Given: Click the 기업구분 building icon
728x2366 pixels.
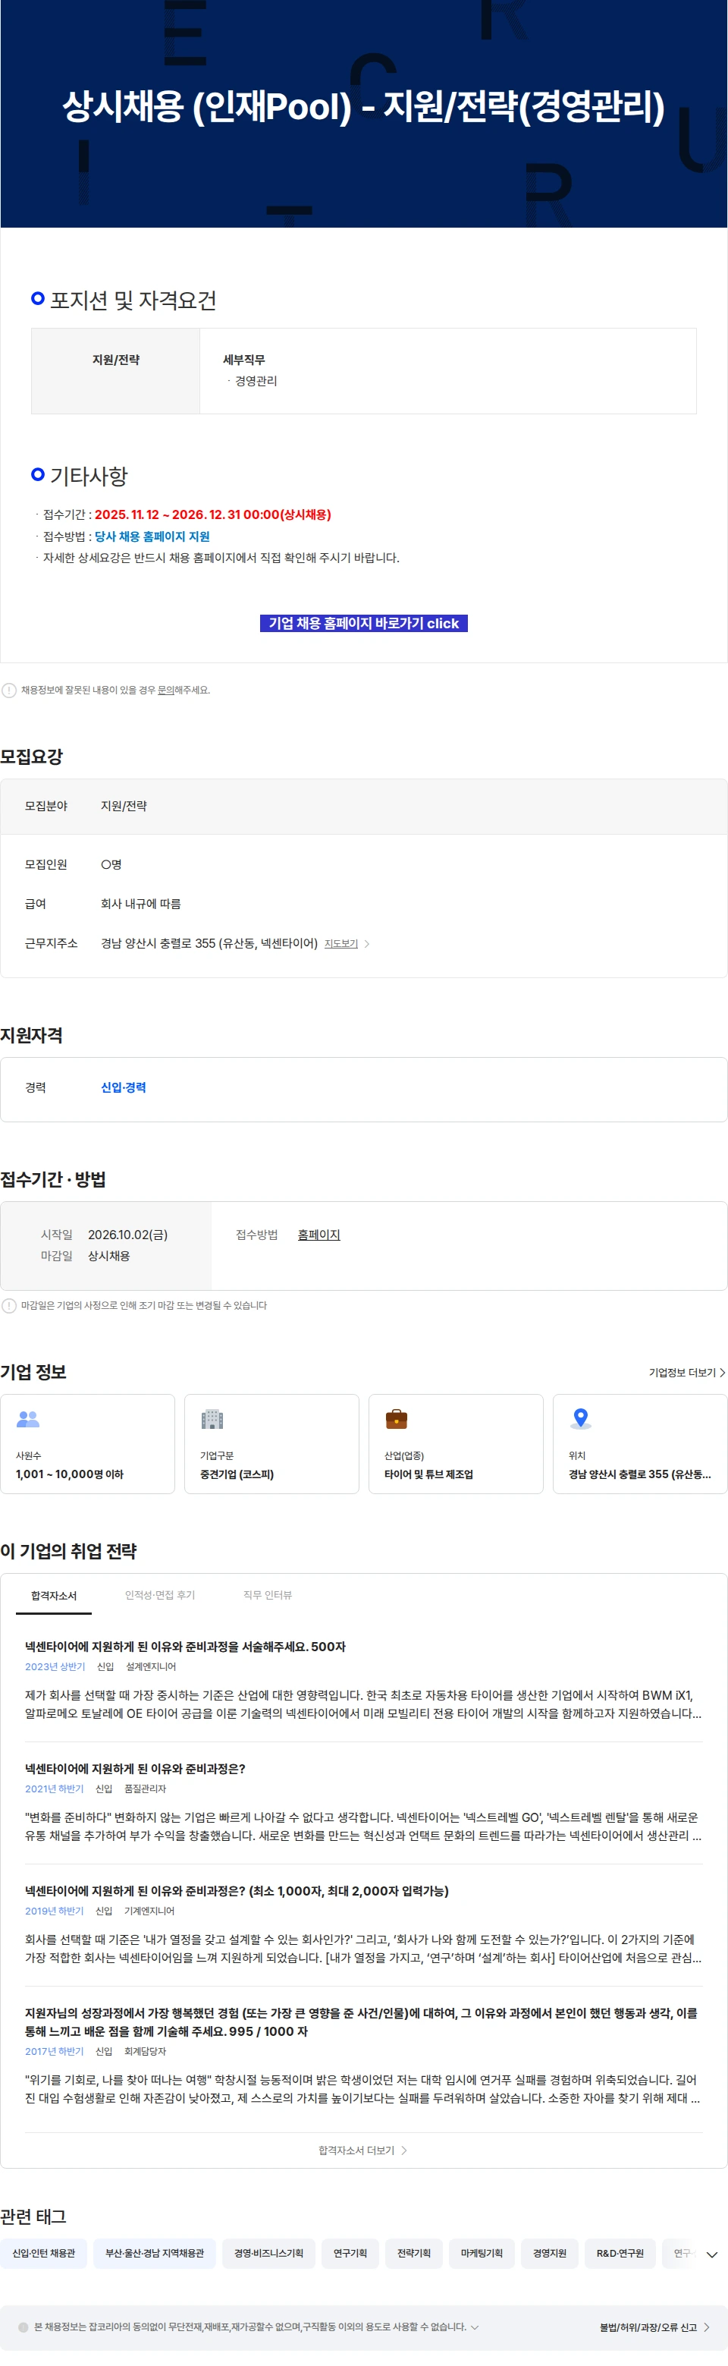Looking at the screenshot, I should point(212,1419).
